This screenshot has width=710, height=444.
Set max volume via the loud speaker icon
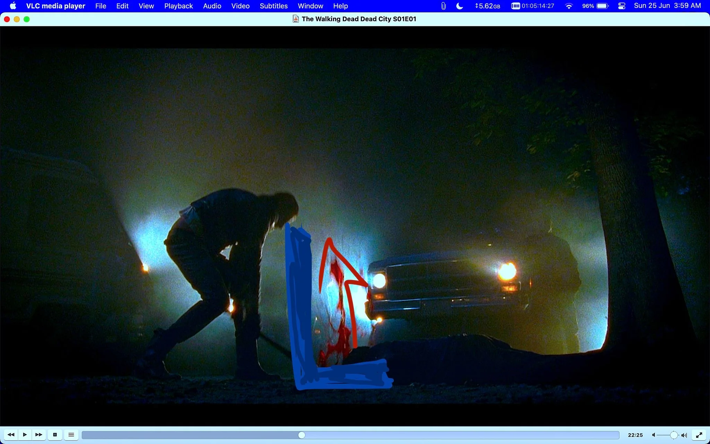pyautogui.click(x=684, y=435)
